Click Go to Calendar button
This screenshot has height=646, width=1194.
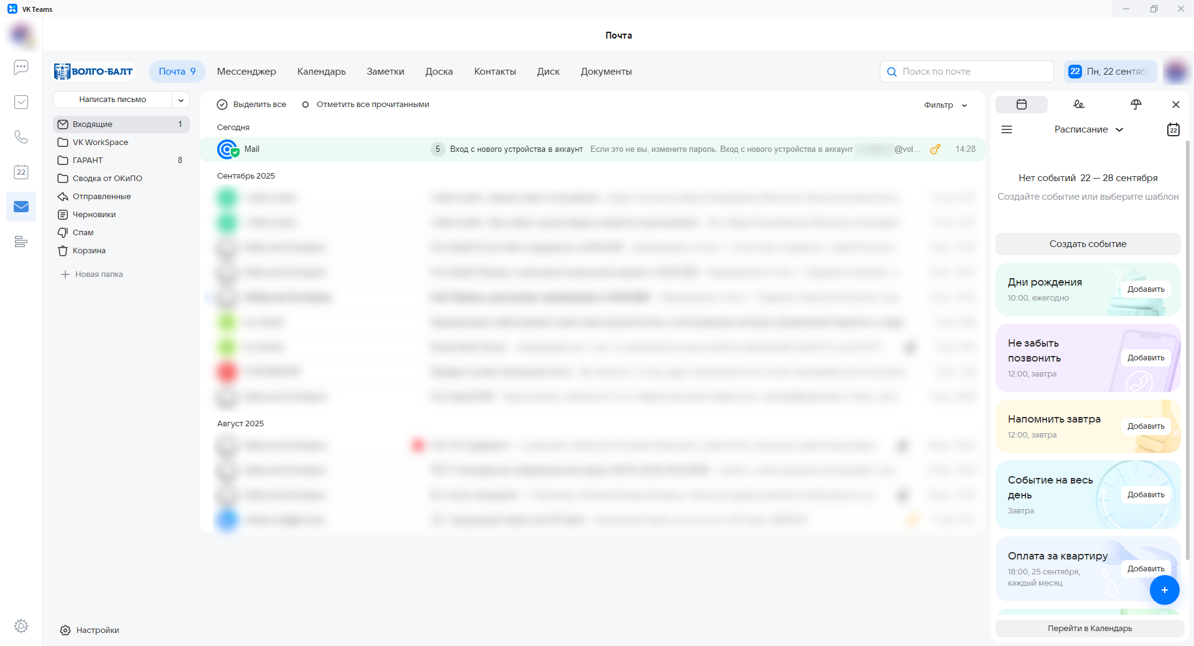pos(1089,629)
